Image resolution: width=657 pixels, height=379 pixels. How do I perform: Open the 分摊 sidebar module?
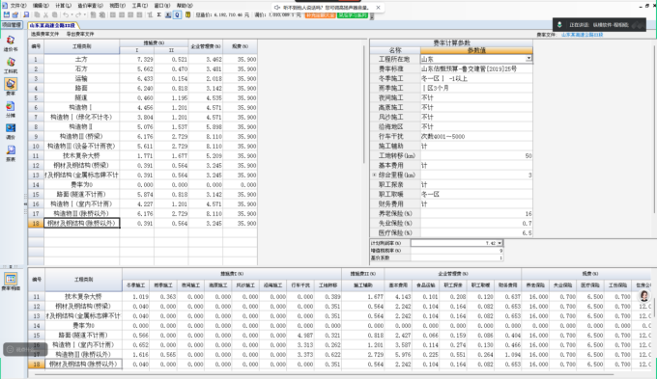pos(11,110)
